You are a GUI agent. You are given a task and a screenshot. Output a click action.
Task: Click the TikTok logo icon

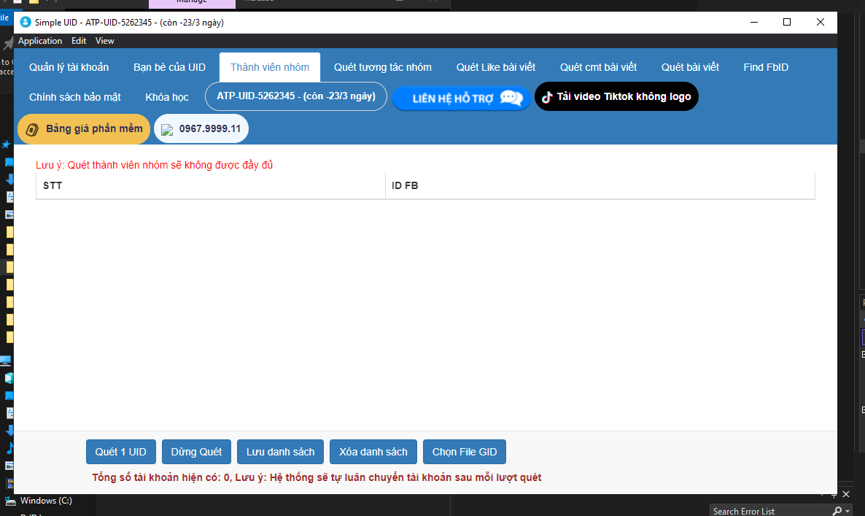pos(547,97)
